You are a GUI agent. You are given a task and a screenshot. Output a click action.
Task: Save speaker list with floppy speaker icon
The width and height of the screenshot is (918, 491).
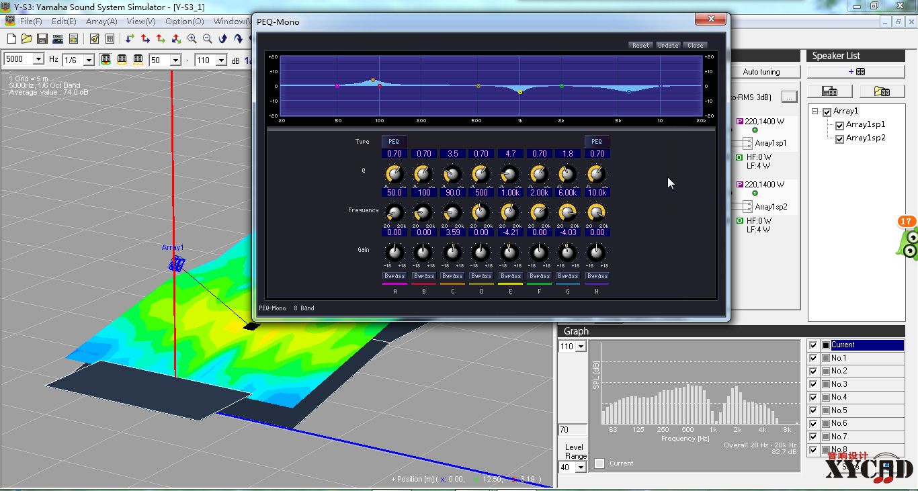point(829,91)
